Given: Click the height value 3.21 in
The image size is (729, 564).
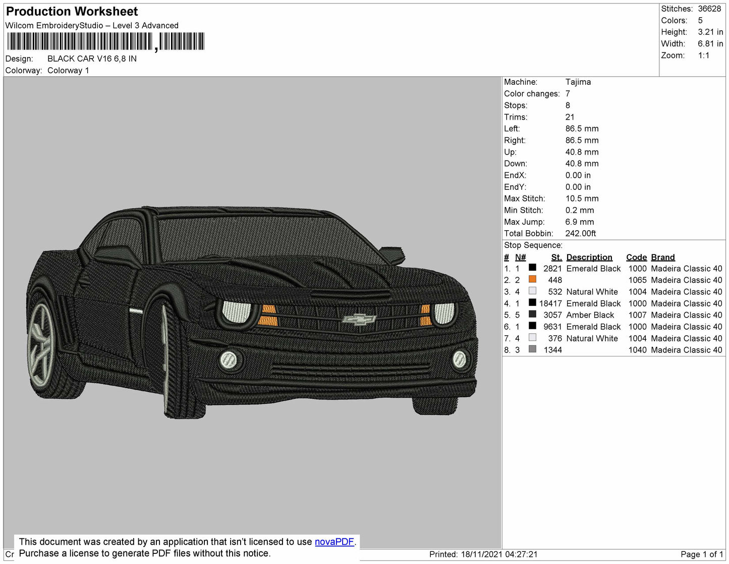Looking at the screenshot, I should point(710,32).
